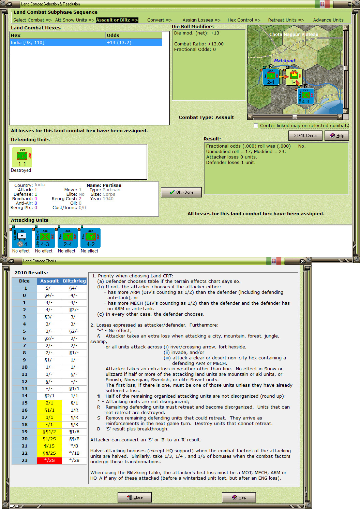
Task: Click the Assault column header in 2D10 Results
Action: point(49,281)
